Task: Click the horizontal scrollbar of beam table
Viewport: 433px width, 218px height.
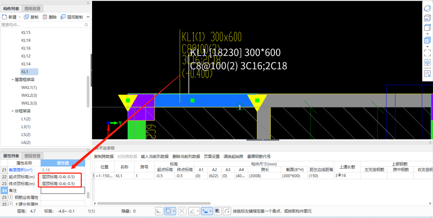Action: click(154, 203)
